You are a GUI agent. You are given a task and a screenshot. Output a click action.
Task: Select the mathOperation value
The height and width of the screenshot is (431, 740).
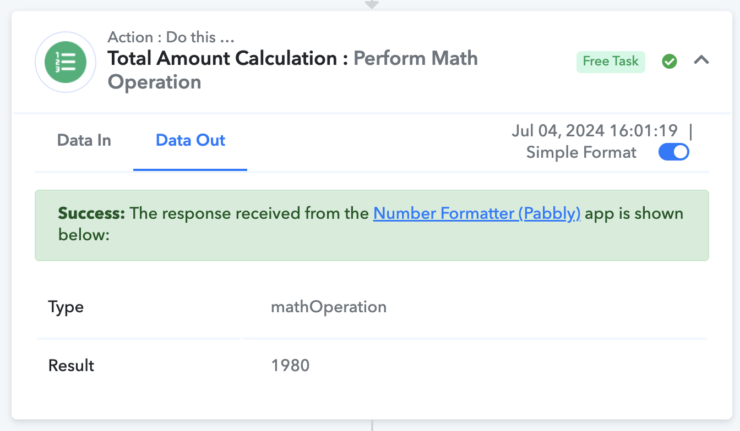pyautogui.click(x=329, y=307)
